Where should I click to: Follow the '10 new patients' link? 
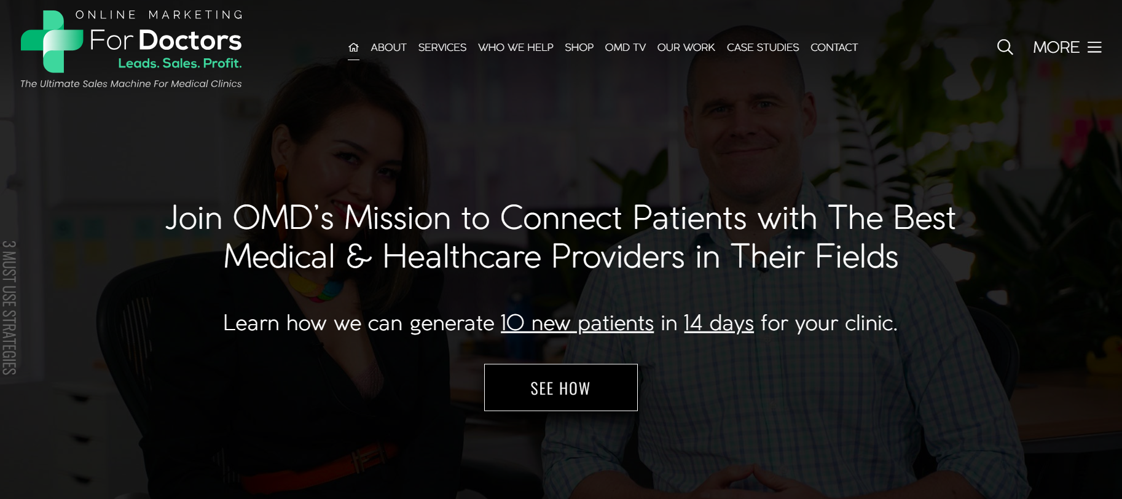(x=577, y=323)
